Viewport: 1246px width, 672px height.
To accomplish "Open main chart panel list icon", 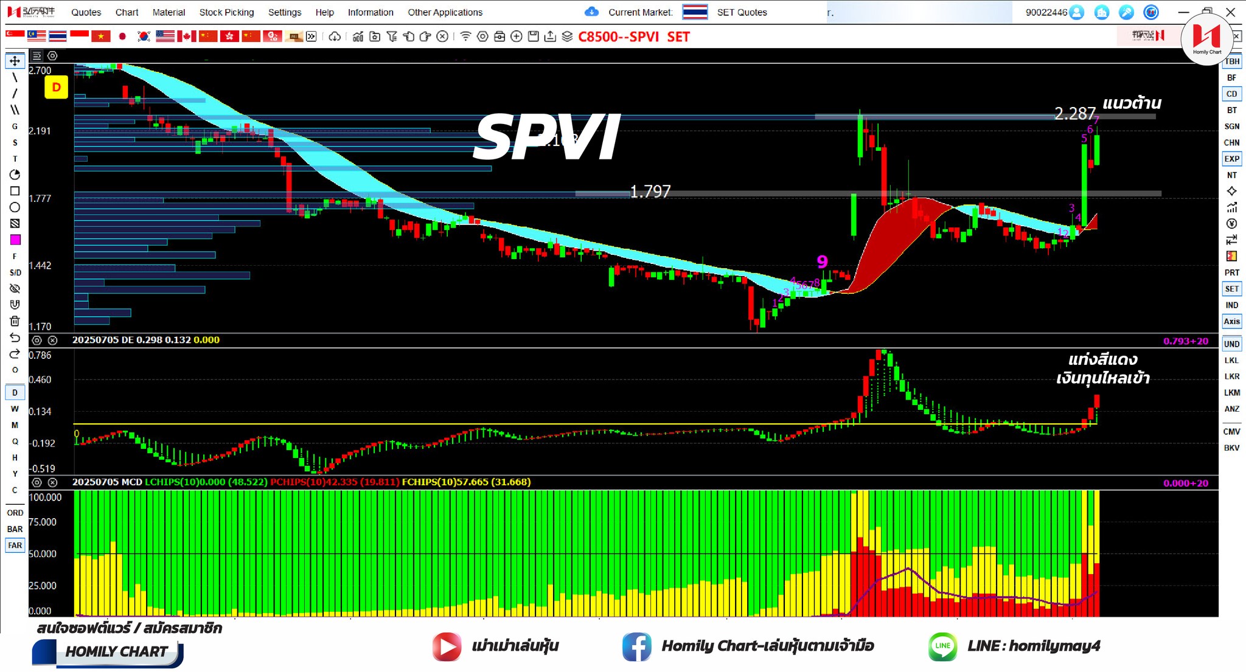I will pyautogui.click(x=37, y=56).
